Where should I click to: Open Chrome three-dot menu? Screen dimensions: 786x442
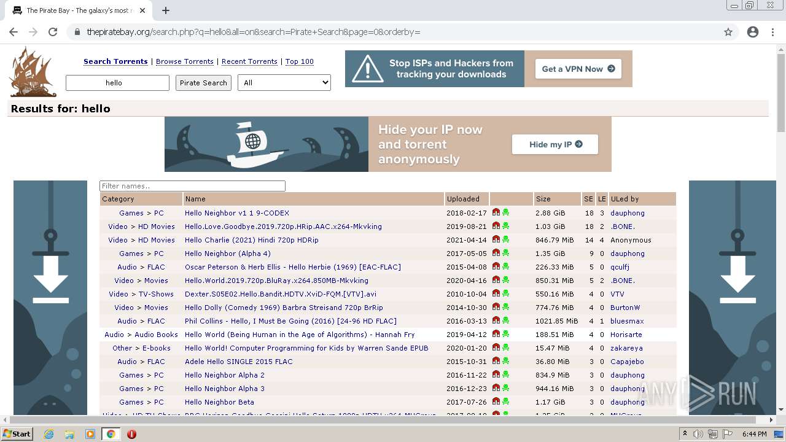pyautogui.click(x=772, y=32)
